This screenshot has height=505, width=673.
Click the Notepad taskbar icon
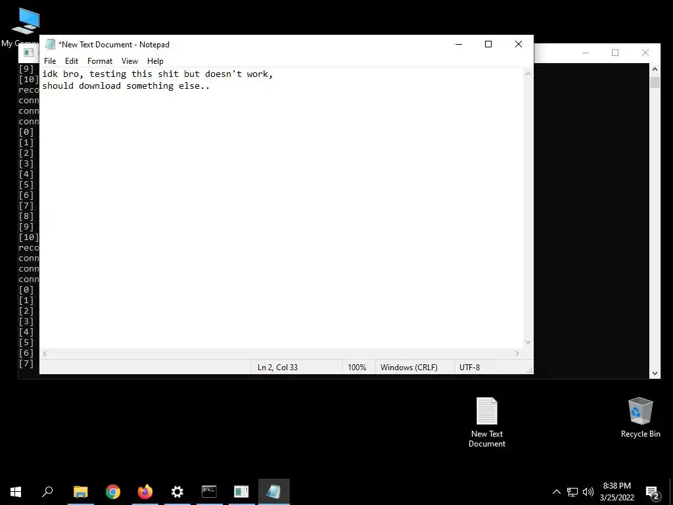pos(274,492)
